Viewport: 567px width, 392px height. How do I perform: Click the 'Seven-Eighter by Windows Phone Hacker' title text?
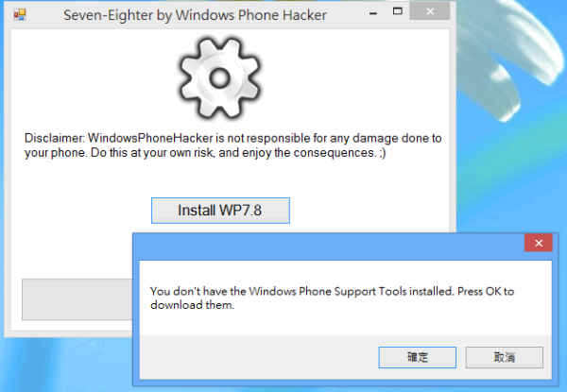(x=195, y=15)
